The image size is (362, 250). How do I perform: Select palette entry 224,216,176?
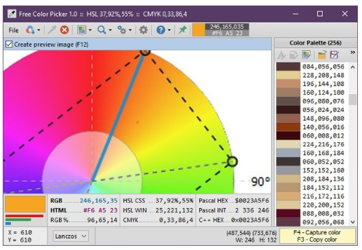pyautogui.click(x=313, y=144)
